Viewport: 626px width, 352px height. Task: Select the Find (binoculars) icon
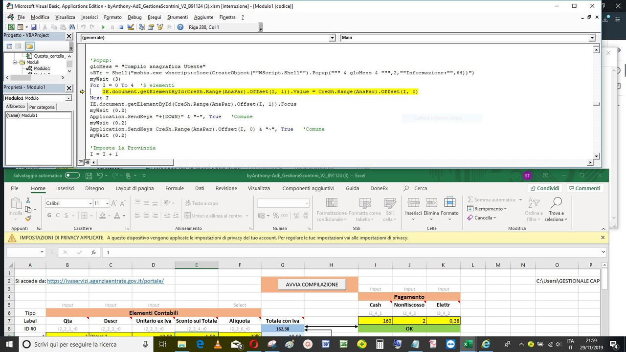[71, 27]
